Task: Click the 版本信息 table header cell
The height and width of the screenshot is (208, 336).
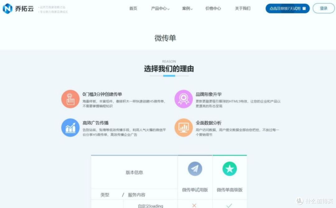Action: pyautogui.click(x=134, y=173)
